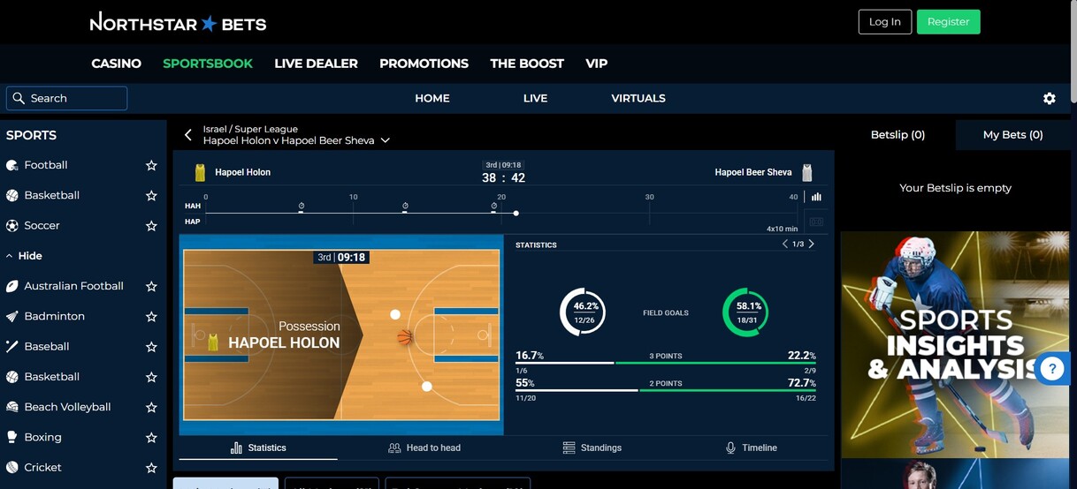Open the PROMOTIONS section
The width and height of the screenshot is (1077, 489).
(424, 64)
